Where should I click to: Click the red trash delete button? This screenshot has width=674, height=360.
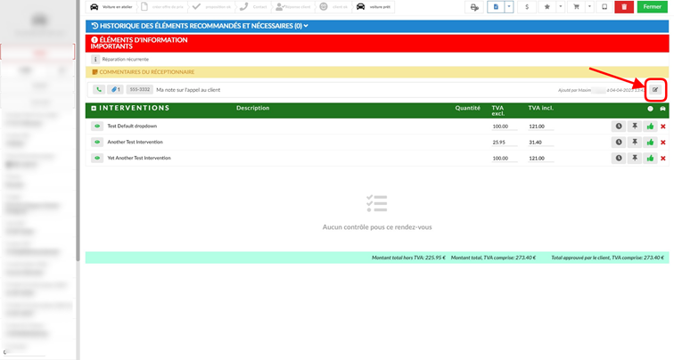(624, 7)
